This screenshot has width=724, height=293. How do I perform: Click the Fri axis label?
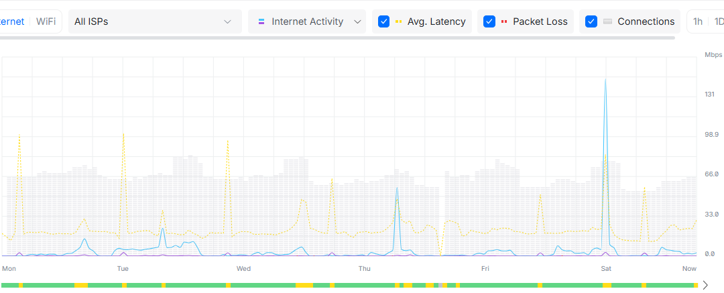(x=485, y=268)
